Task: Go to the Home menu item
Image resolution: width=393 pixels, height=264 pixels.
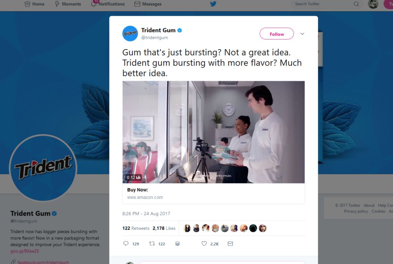Action: point(35,4)
